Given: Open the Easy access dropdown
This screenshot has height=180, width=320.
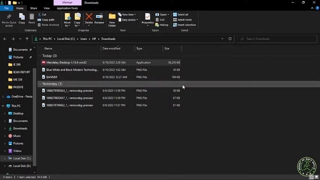Looking at the screenshot, I should [128, 20].
